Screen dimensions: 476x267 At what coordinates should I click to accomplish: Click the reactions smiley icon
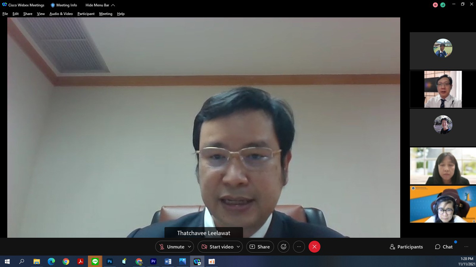click(283, 247)
